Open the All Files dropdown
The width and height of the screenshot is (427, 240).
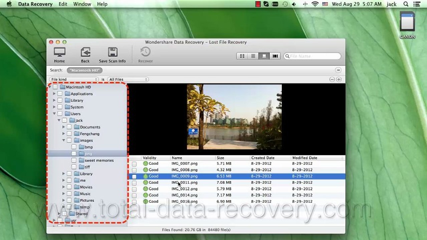coord(128,79)
